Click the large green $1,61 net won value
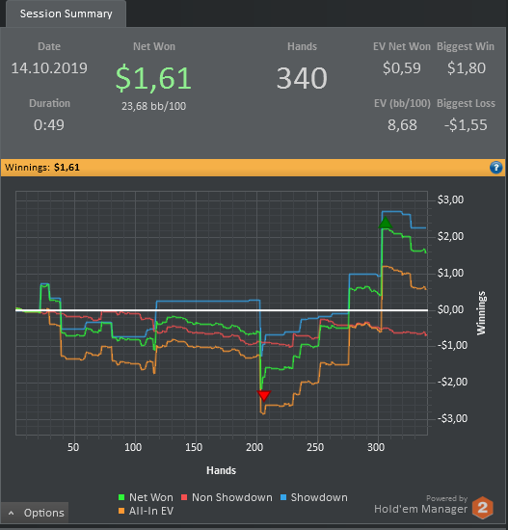Image resolution: width=508 pixels, height=530 pixels. pos(153,78)
